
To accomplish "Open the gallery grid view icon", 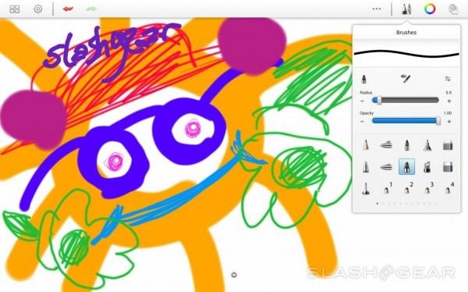I will (x=14, y=9).
